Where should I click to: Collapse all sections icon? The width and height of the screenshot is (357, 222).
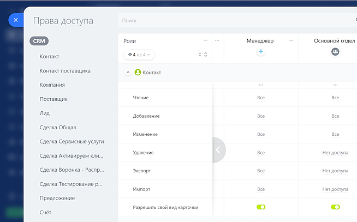click(x=200, y=55)
